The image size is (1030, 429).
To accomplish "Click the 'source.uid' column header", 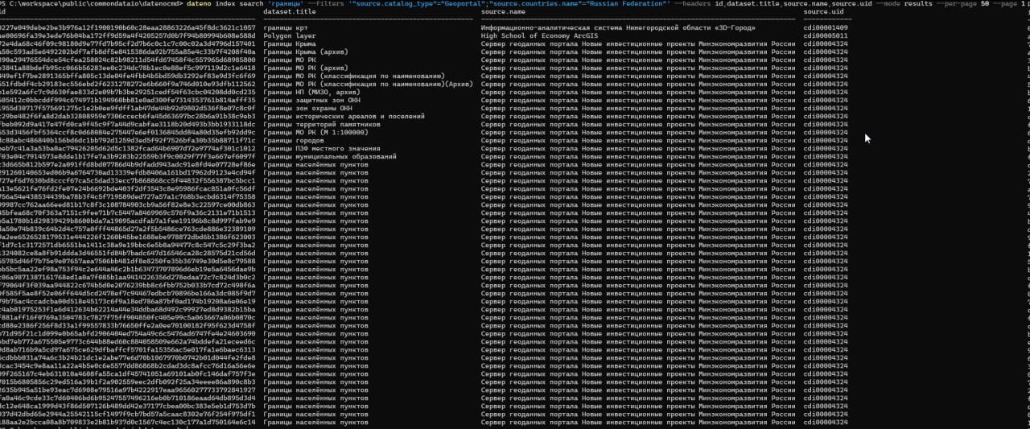I will pyautogui.click(x=825, y=12).
